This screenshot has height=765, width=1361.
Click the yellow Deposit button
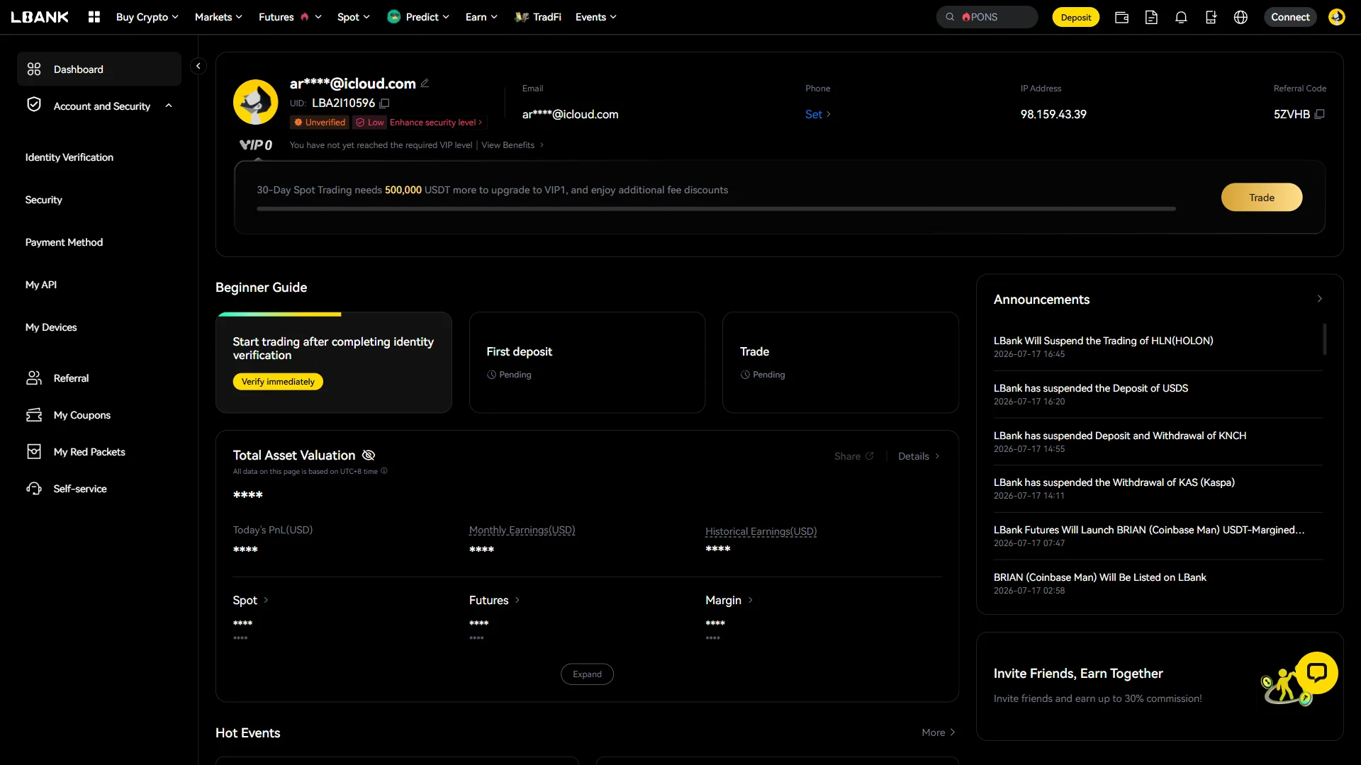1075,17
